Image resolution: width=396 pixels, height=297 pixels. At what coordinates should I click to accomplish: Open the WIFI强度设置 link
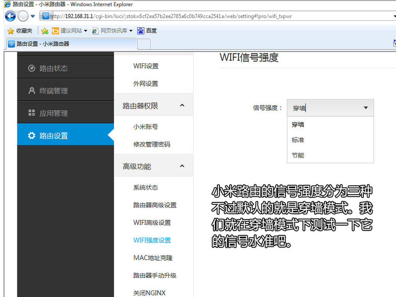pos(152,240)
